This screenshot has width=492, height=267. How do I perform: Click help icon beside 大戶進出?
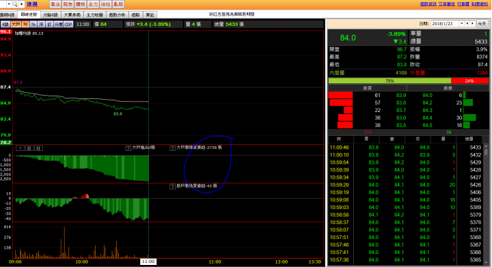pyautogui.click(x=128, y=148)
